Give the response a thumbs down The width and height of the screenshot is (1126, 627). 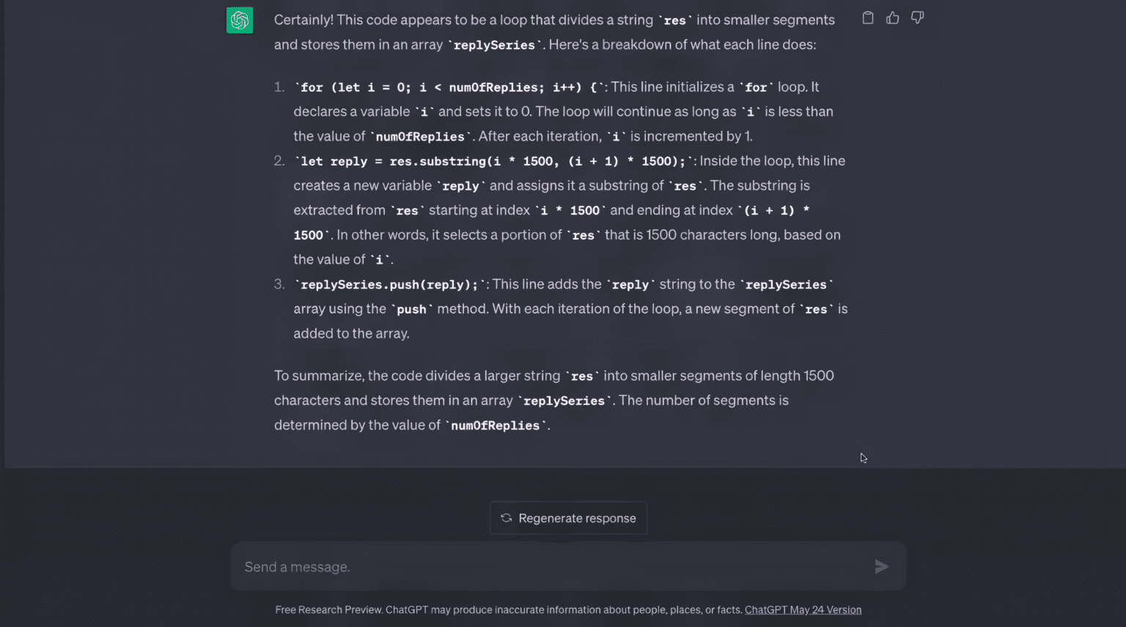917,18
